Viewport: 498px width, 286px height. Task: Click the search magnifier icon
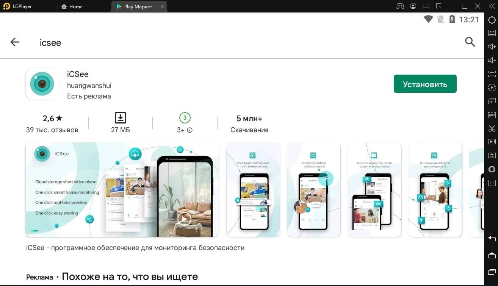[470, 42]
